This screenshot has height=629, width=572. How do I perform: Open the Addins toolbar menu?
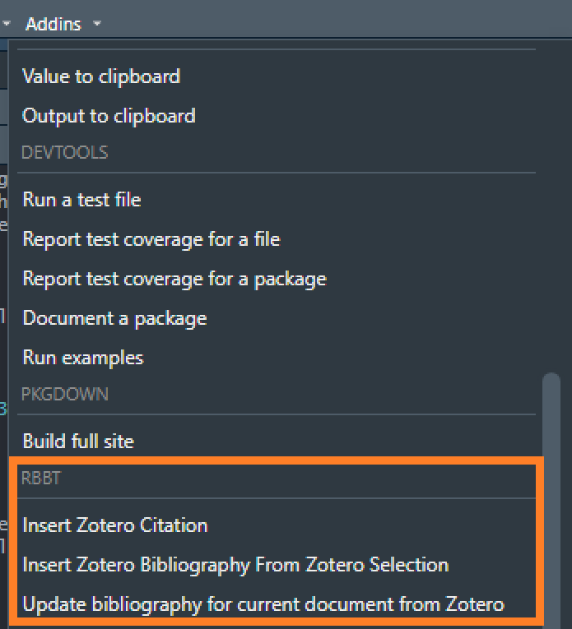tap(53, 24)
